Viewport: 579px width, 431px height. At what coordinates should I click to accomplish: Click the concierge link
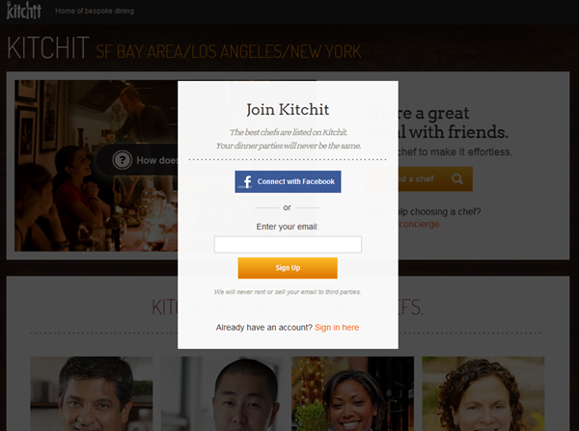click(420, 224)
